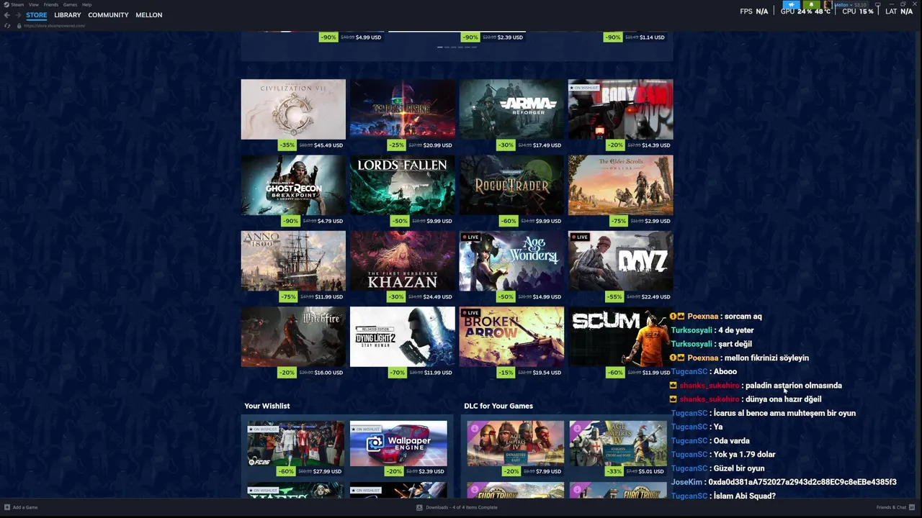Open Friends & Chat panel
922x518 pixels.
(891, 507)
